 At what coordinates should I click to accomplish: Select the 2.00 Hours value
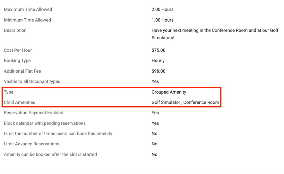coord(162,9)
